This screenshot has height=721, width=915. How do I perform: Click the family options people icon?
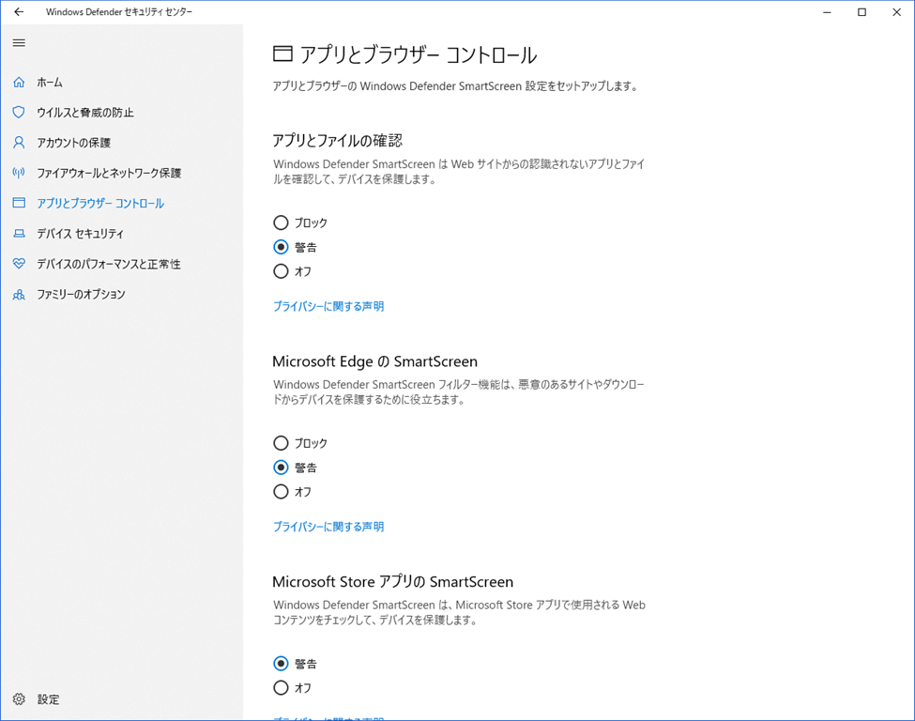19,294
